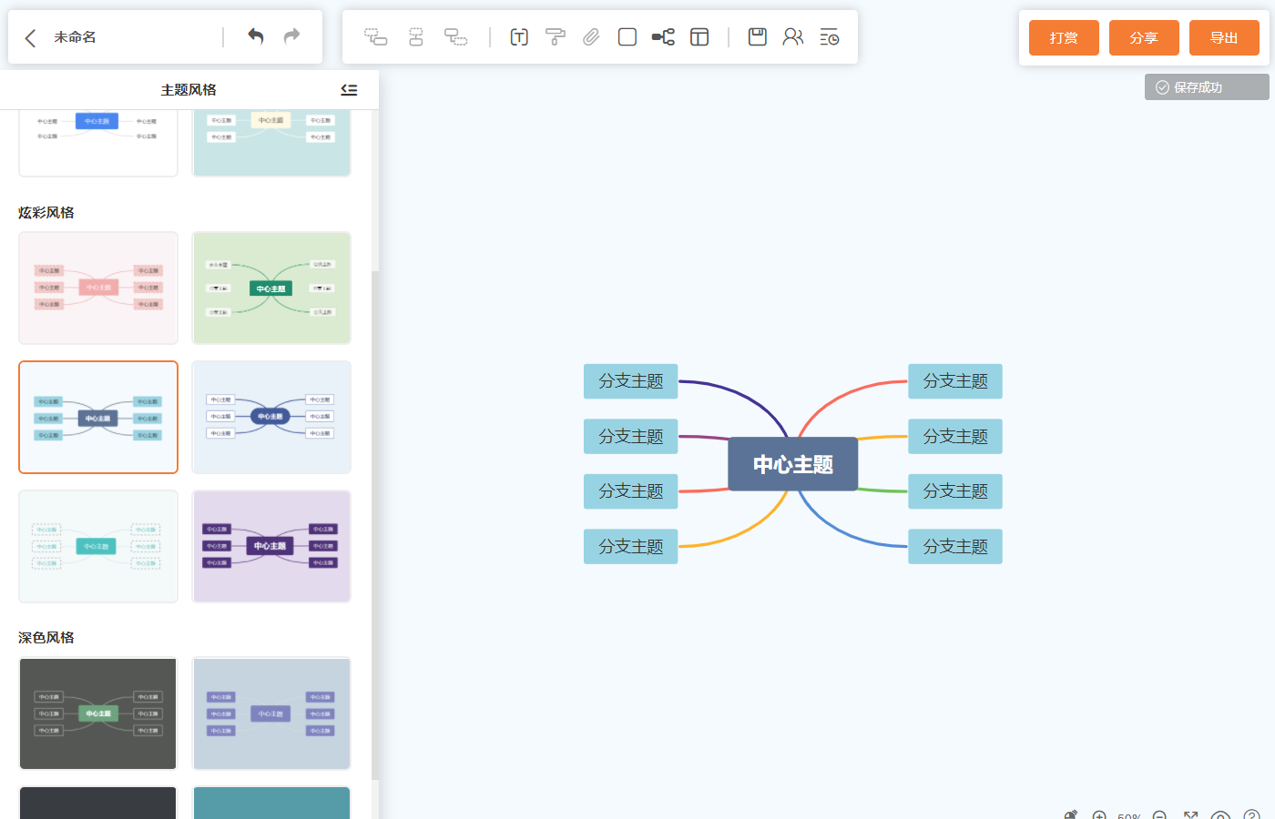Select the 中心主题 central node on canvas
This screenshot has width=1275, height=819.
click(793, 464)
